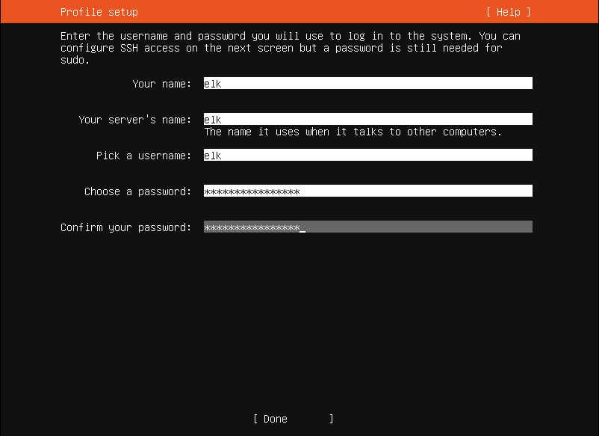
Task: Focus the "Choose a password" field
Action: point(368,191)
